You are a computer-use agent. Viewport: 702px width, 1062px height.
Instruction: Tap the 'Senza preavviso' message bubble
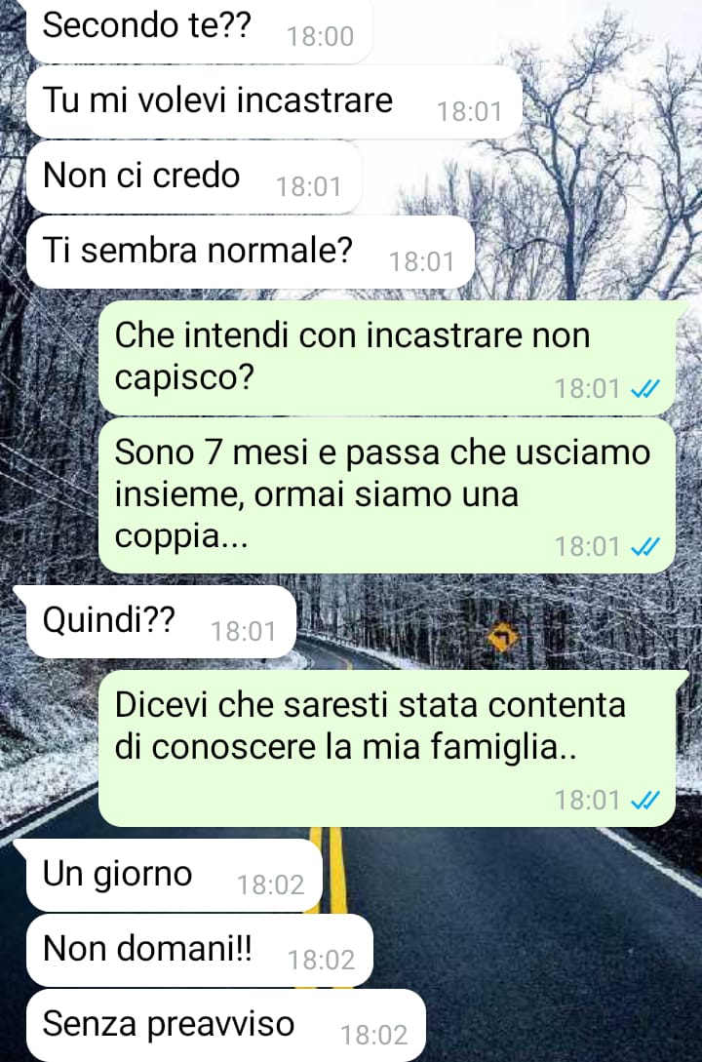click(225, 1025)
